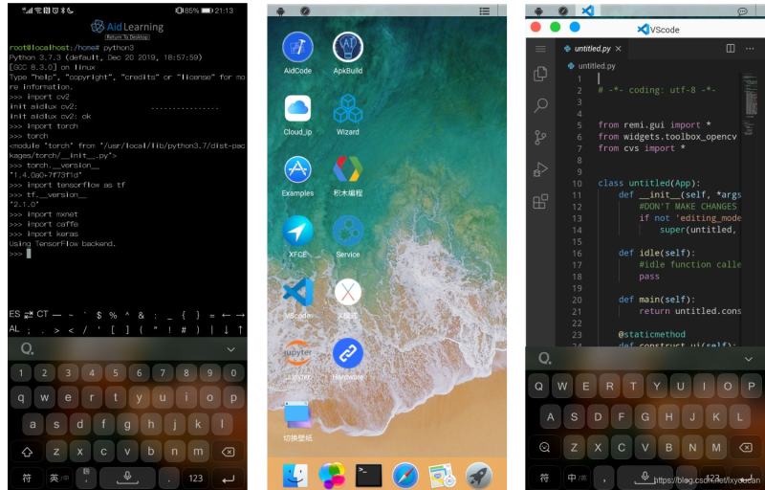Open Finder in the dock
Image resolution: width=765 pixels, height=490 pixels.
click(x=295, y=475)
